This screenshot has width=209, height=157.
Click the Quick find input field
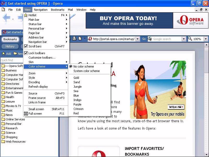point(10,60)
